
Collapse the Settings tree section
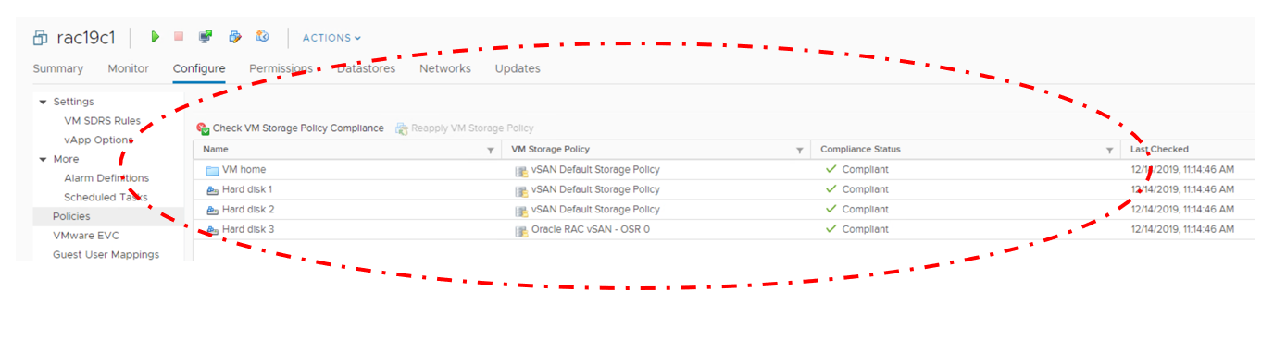(x=43, y=102)
